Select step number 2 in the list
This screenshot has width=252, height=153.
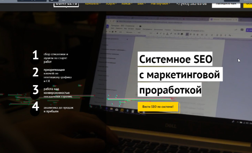[x=35, y=72]
